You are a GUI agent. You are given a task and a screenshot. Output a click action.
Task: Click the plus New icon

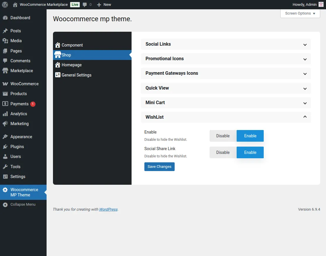pyautogui.click(x=99, y=5)
